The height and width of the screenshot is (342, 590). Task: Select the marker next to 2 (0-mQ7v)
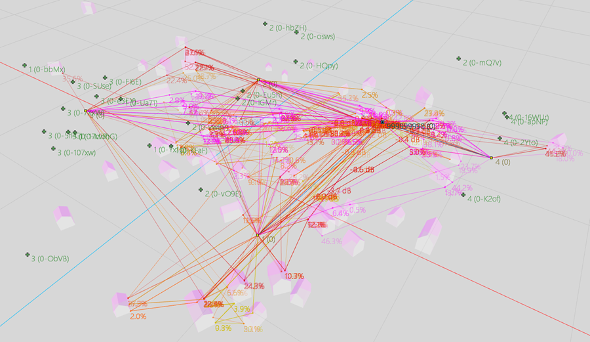coord(459,59)
